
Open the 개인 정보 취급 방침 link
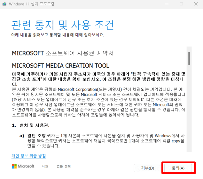tap(28, 156)
